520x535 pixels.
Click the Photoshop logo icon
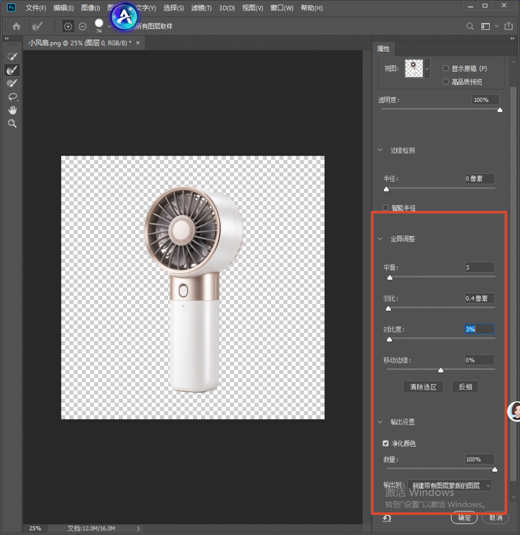pos(11,7)
